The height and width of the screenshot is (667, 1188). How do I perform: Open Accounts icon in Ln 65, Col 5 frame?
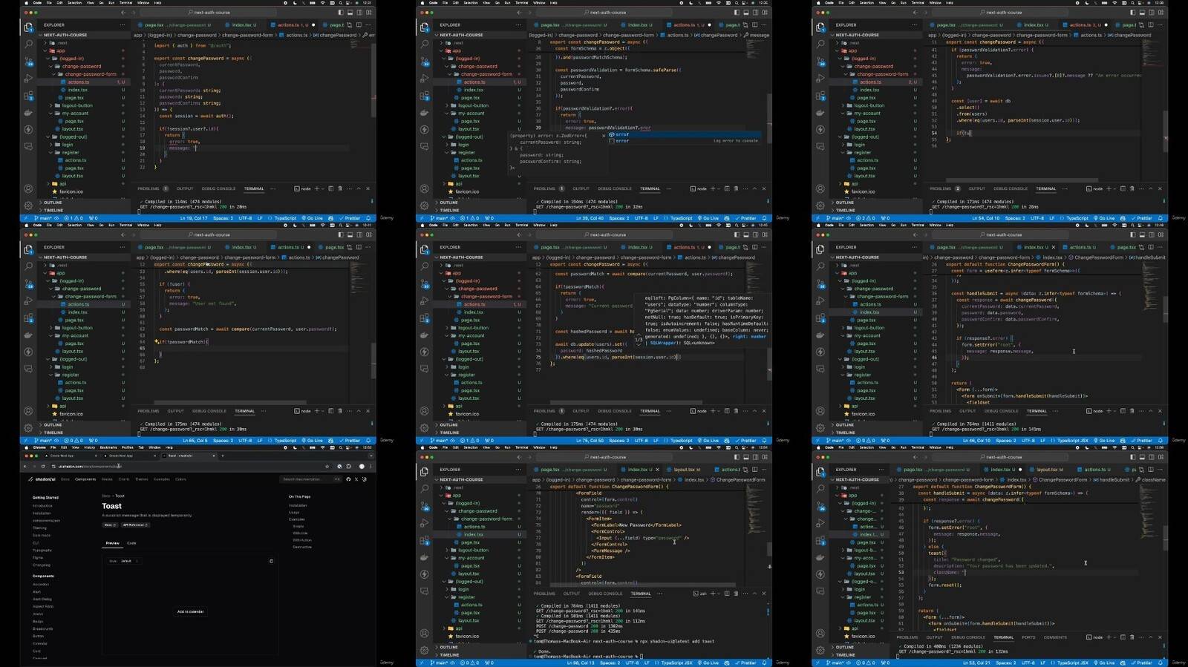(28, 411)
